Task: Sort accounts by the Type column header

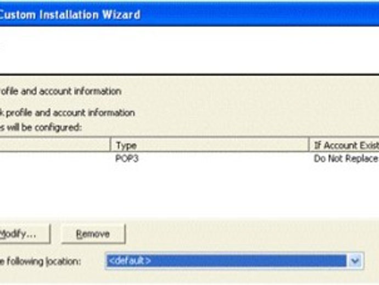Action: (x=209, y=145)
